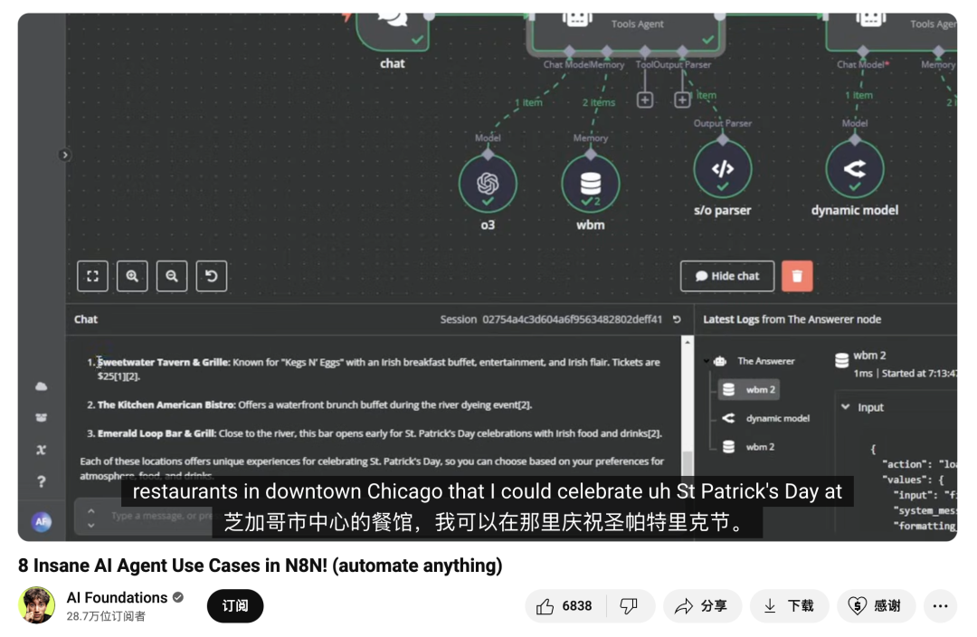
Task: Open the more actions ellipsis menu
Action: (940, 606)
